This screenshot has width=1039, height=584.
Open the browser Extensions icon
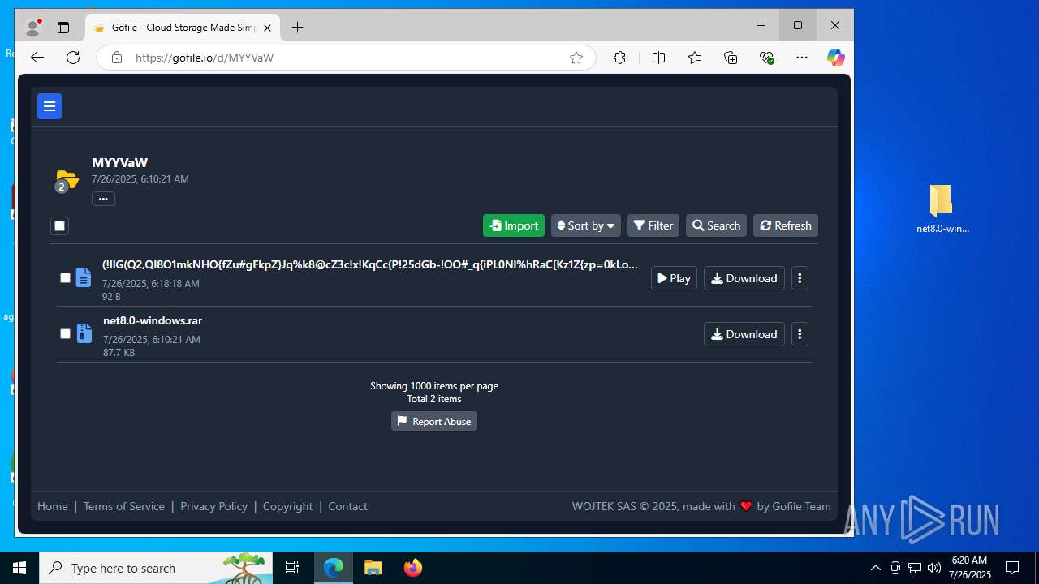(x=619, y=58)
